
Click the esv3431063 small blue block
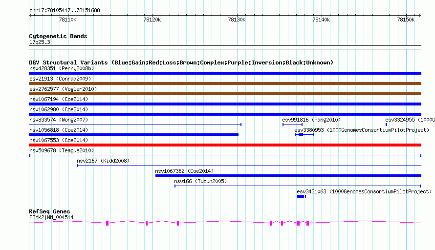coord(301,196)
